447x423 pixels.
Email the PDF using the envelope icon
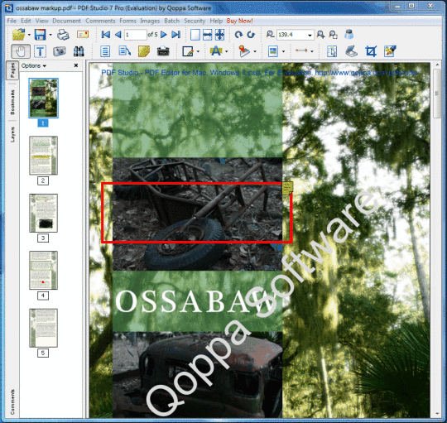coord(83,35)
